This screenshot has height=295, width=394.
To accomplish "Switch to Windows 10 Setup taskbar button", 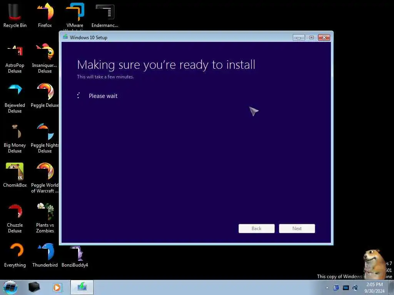I will tap(82, 287).
